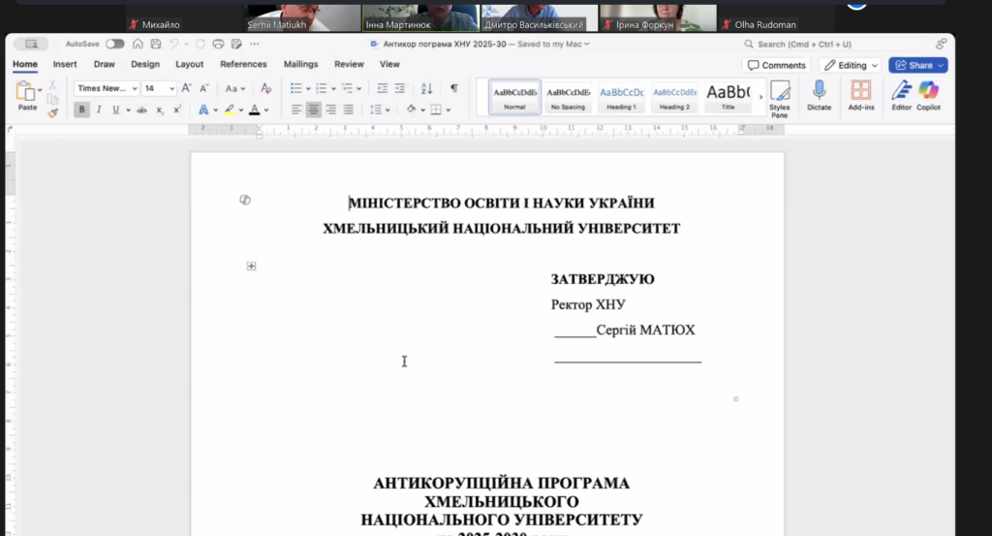The width and height of the screenshot is (992, 536).
Task: Apply yellow text highlight color
Action: point(230,110)
